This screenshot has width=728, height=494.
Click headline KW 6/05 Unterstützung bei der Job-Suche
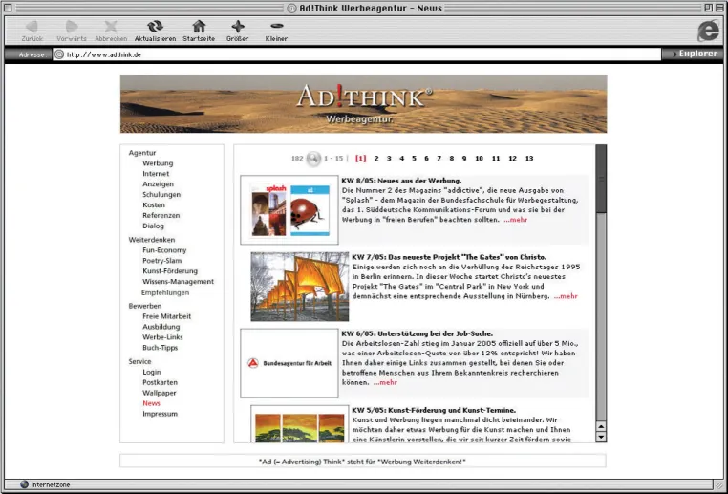(x=418, y=334)
